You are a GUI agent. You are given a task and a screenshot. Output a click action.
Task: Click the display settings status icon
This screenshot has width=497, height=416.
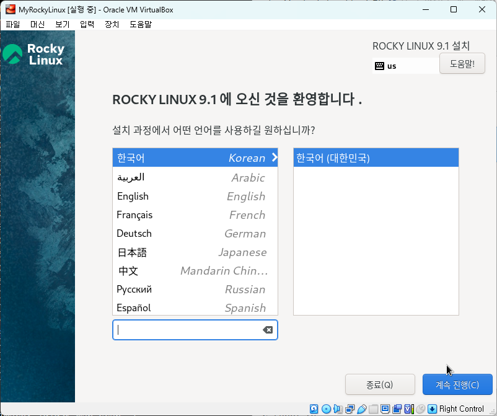point(385,409)
